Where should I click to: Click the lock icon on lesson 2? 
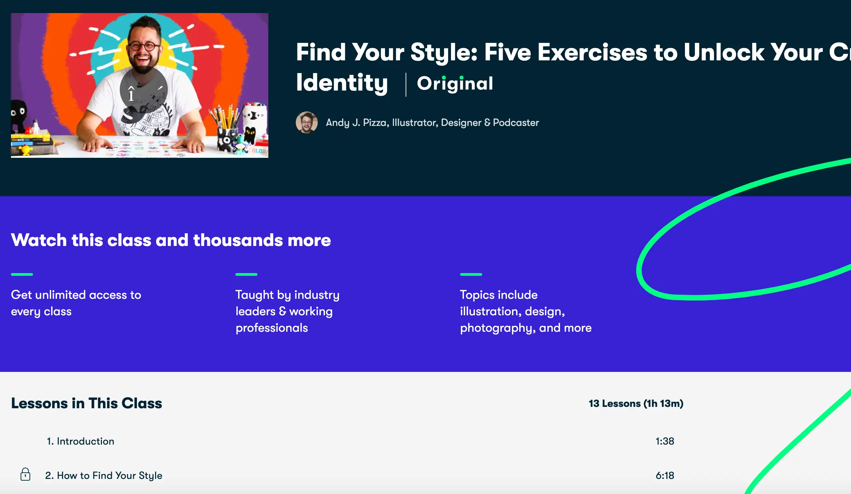tap(25, 475)
